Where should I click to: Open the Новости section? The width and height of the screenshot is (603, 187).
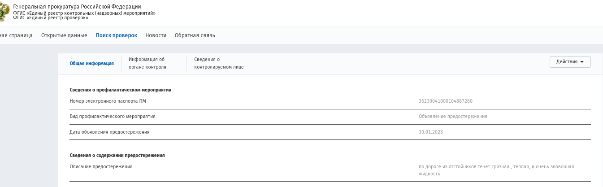coord(156,35)
